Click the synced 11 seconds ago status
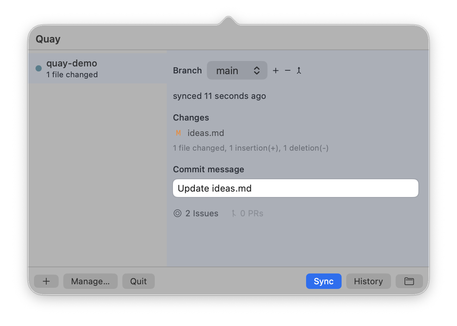Screen dimensions: 457x326 (219, 96)
